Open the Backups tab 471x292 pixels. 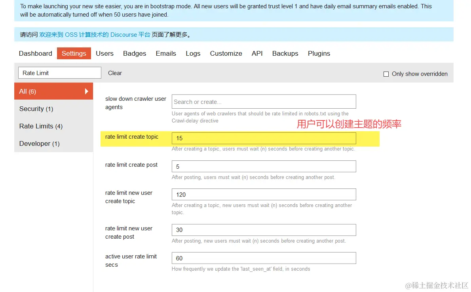285,53
